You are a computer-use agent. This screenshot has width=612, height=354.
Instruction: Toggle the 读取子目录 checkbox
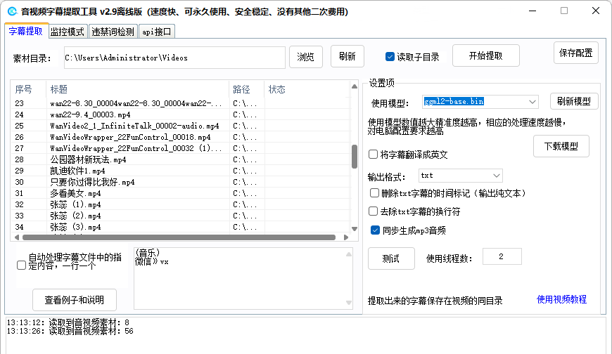[390, 56]
